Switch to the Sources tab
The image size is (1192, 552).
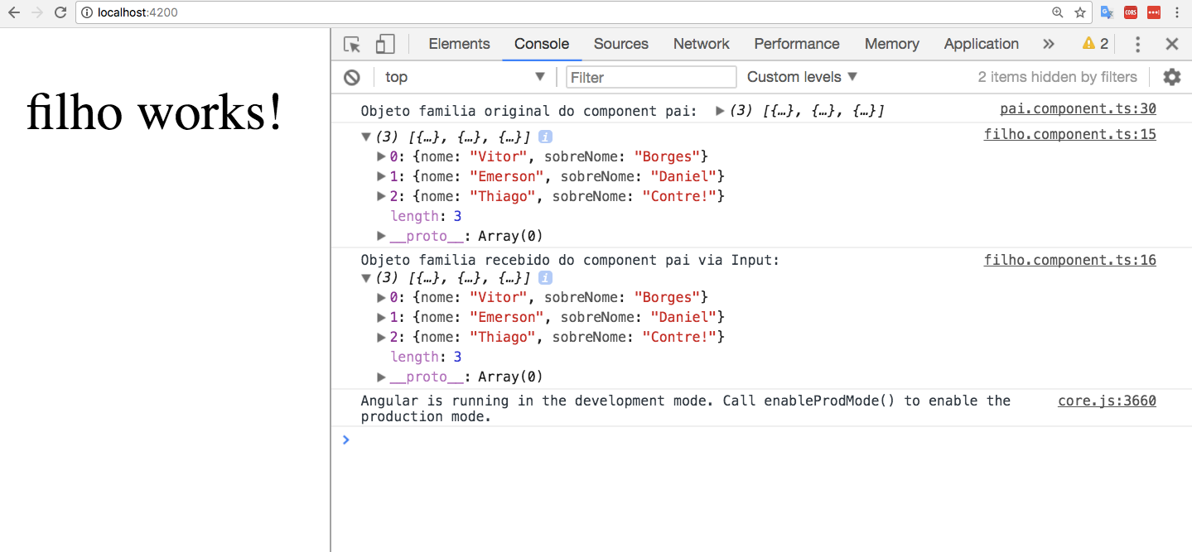click(x=620, y=45)
